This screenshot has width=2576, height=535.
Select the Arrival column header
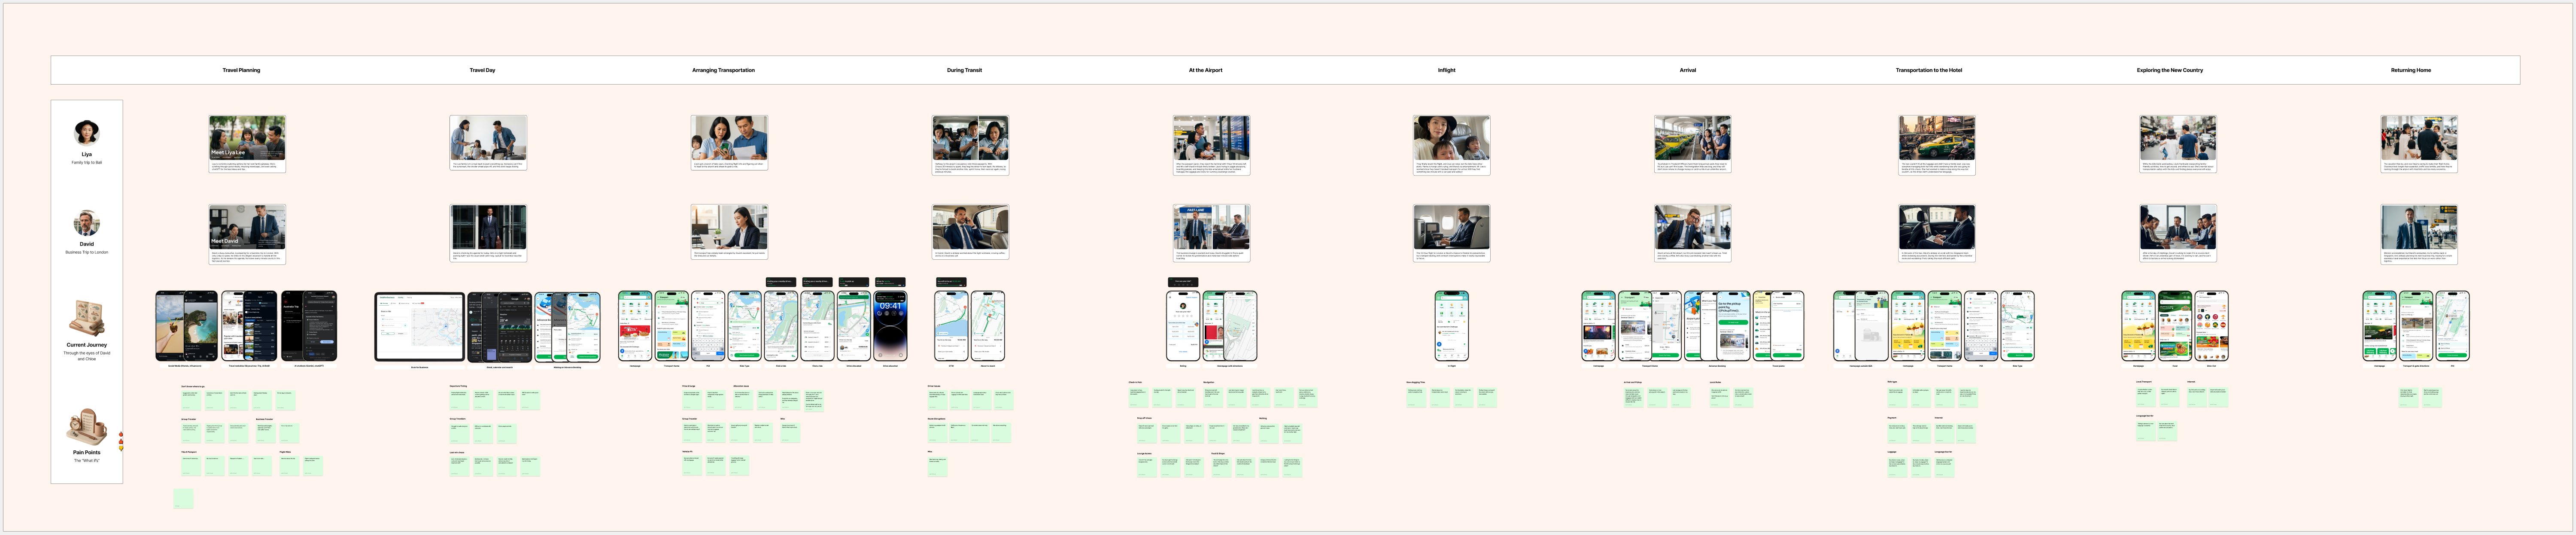[x=1687, y=70]
